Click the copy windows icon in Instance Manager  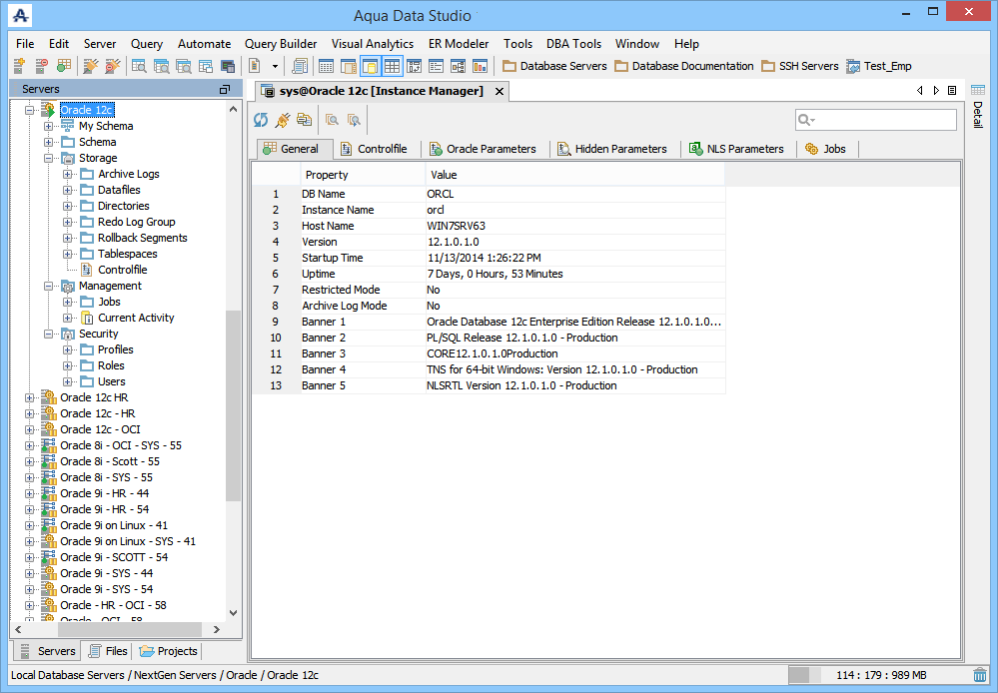(x=305, y=119)
